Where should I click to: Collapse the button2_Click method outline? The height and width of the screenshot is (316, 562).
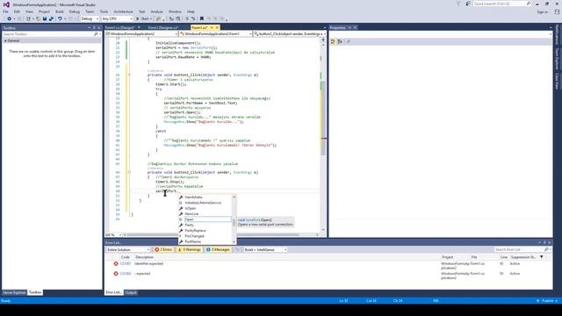pos(129,172)
